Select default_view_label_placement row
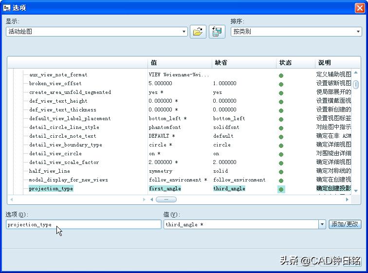Image resolution: width=368 pixels, height=273 pixels. [70, 118]
